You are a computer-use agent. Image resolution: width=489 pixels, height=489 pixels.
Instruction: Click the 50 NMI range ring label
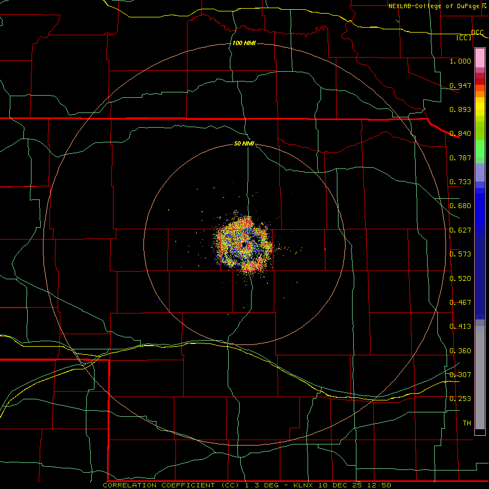[x=244, y=143]
